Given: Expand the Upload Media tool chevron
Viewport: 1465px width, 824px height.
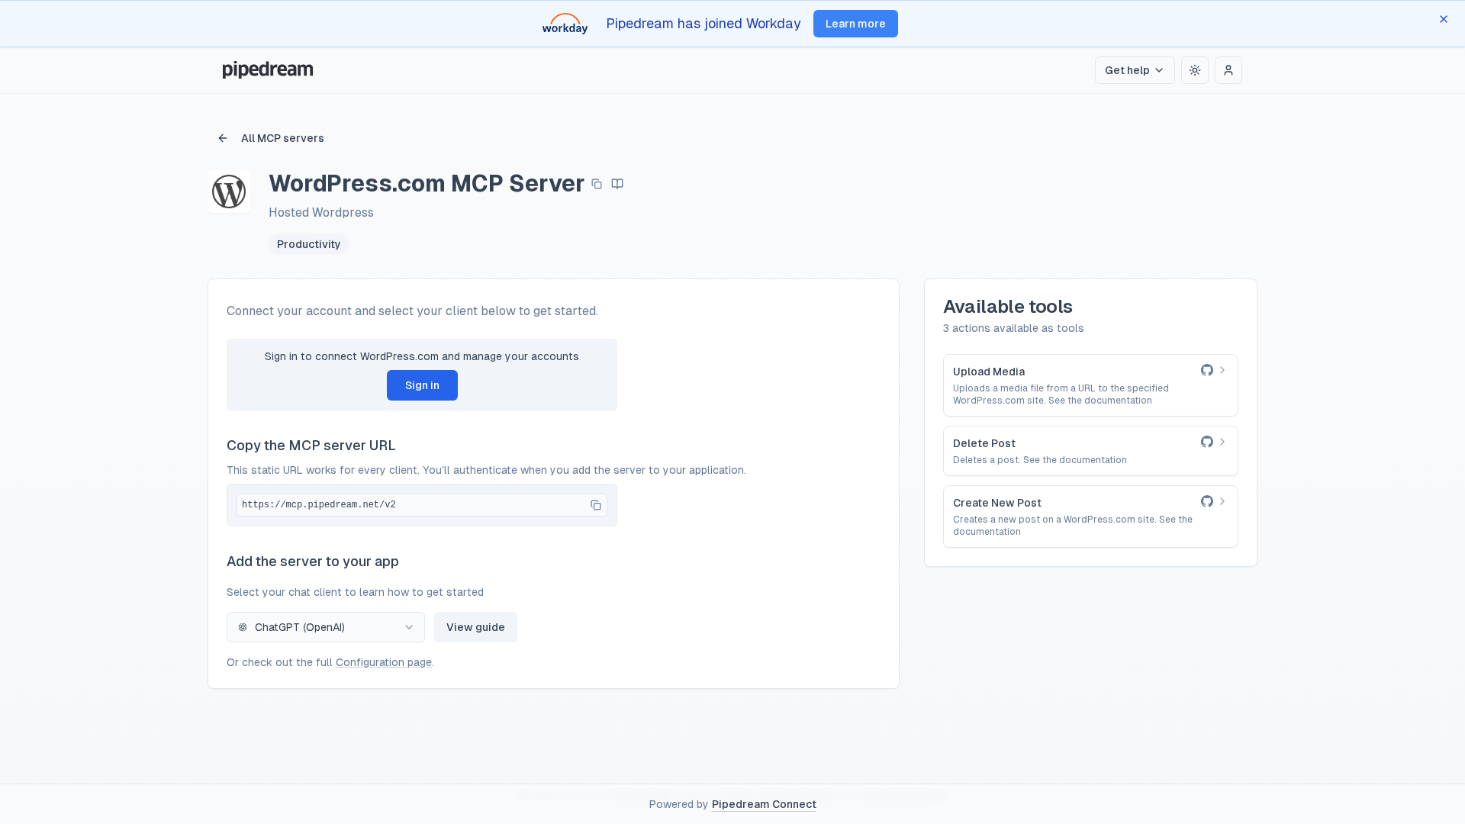Looking at the screenshot, I should [x=1222, y=370].
